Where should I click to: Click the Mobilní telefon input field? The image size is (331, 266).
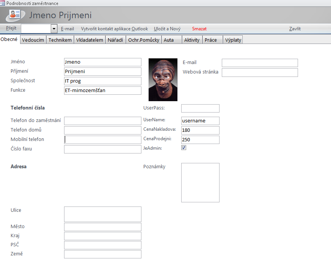103,140
